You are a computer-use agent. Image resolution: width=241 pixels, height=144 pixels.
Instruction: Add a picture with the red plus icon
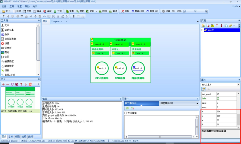tap(3, 84)
